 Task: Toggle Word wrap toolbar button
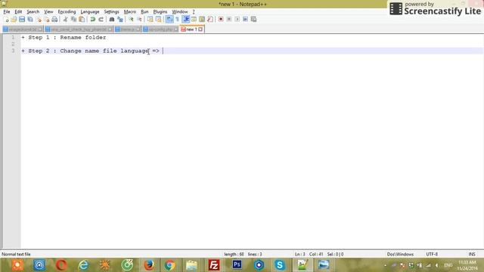(169, 19)
